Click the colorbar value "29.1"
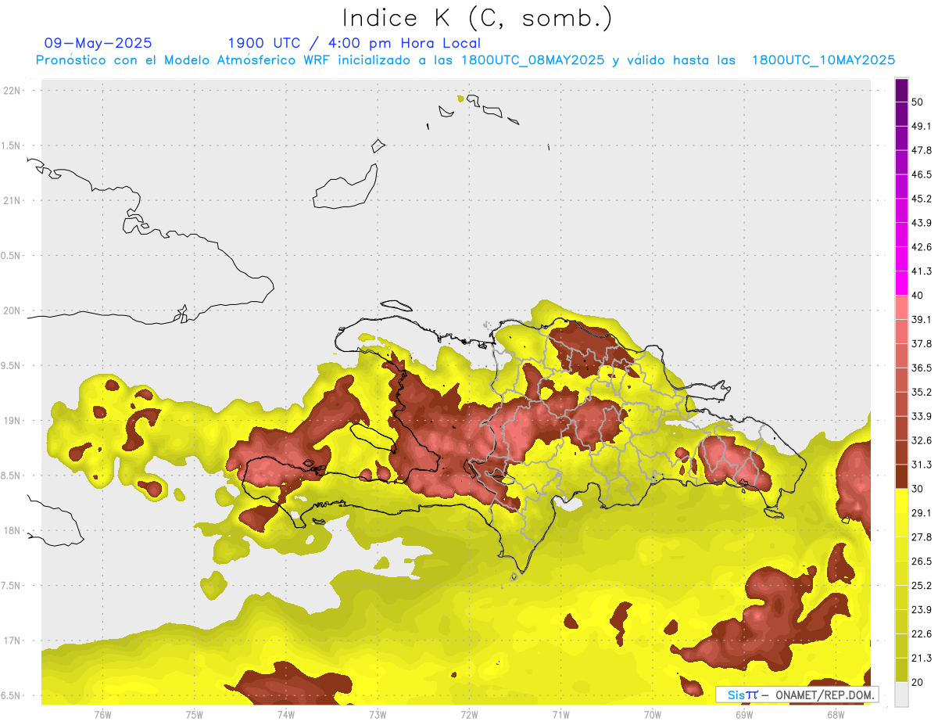Viewport: 938px width, 725px height. pyautogui.click(x=922, y=513)
